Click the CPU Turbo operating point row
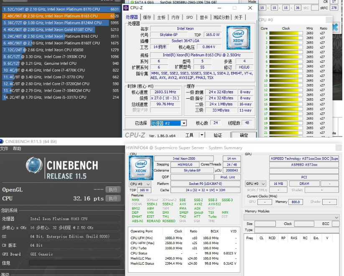Viewport: 344px width, 276px height. pyautogui.click(x=183, y=248)
